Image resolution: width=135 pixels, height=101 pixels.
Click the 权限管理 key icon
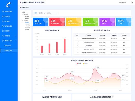pyautogui.click(x=3, y=36)
